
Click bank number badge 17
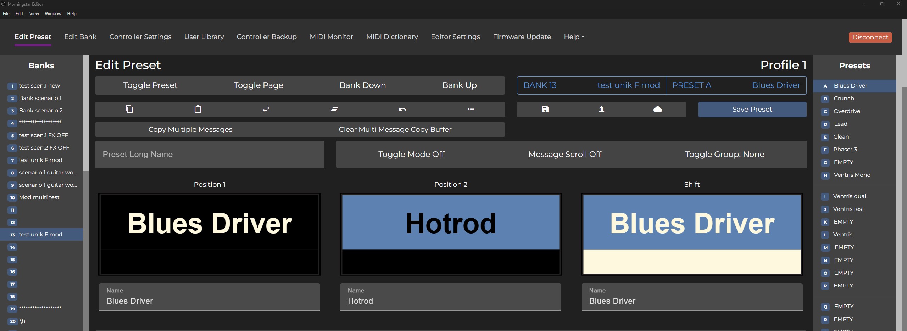coord(12,284)
